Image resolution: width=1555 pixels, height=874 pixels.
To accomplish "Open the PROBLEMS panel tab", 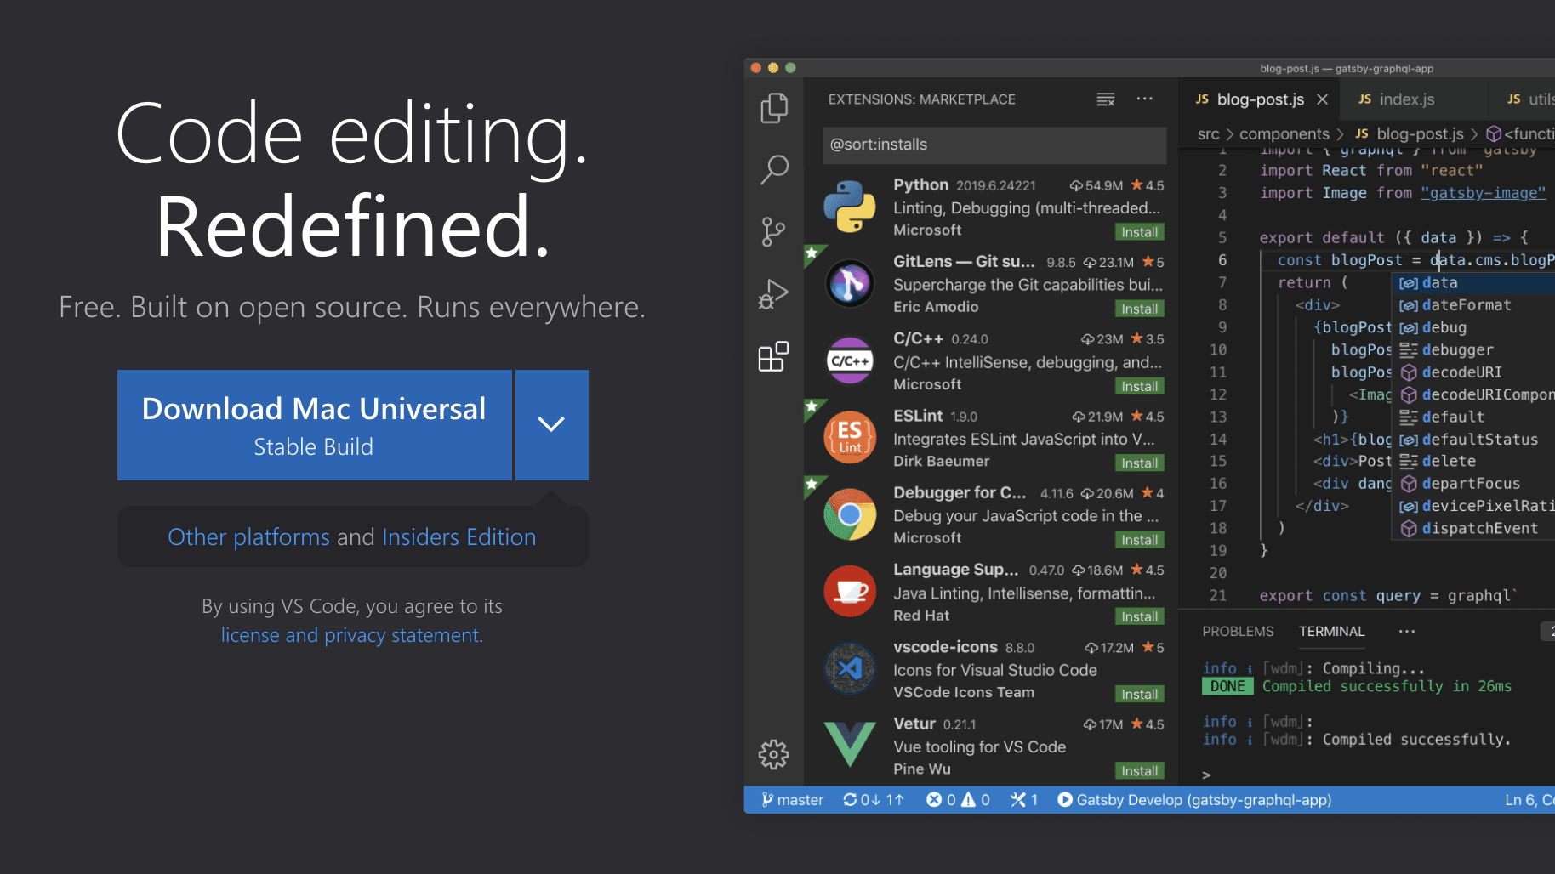I will (1238, 631).
